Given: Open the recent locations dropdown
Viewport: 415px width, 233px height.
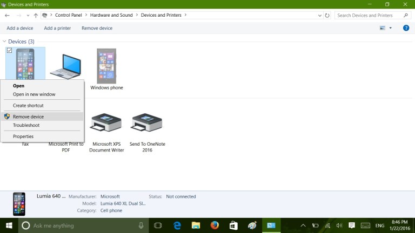Looking at the screenshot, I should [28, 15].
